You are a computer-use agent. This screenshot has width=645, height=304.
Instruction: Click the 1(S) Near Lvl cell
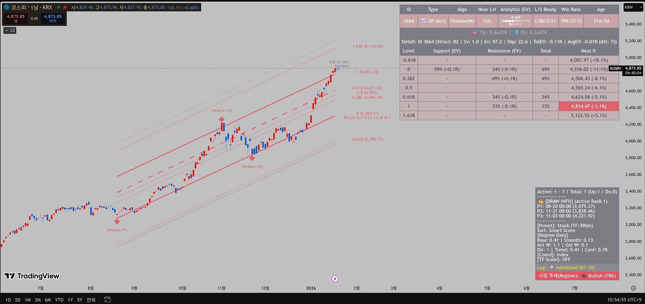click(487, 21)
